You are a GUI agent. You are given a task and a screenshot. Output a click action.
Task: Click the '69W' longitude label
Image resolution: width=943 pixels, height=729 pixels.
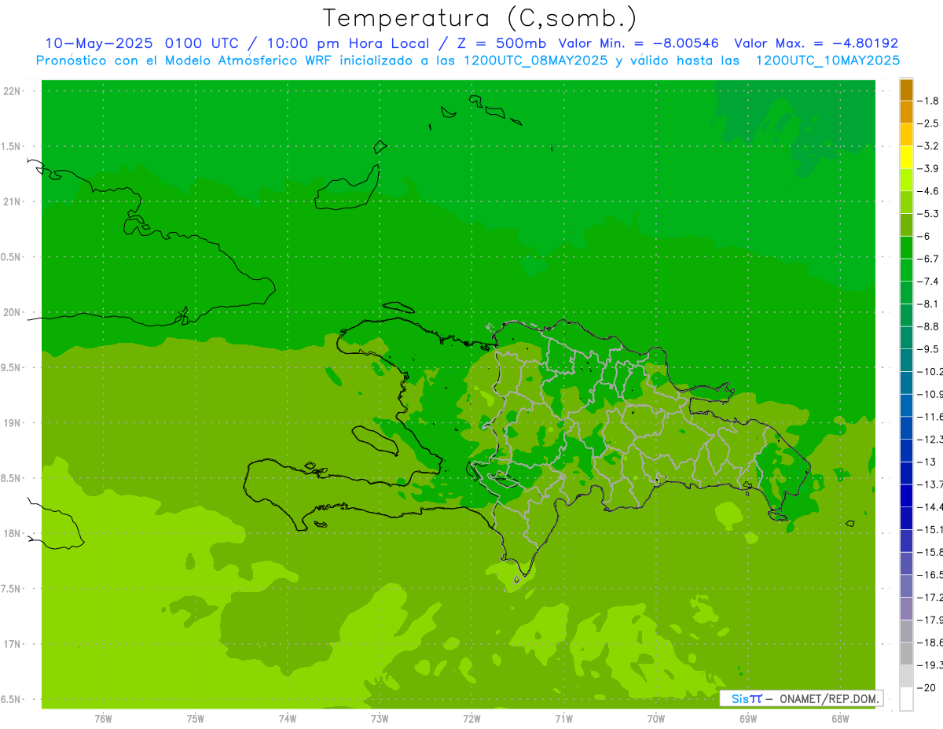coord(747,718)
